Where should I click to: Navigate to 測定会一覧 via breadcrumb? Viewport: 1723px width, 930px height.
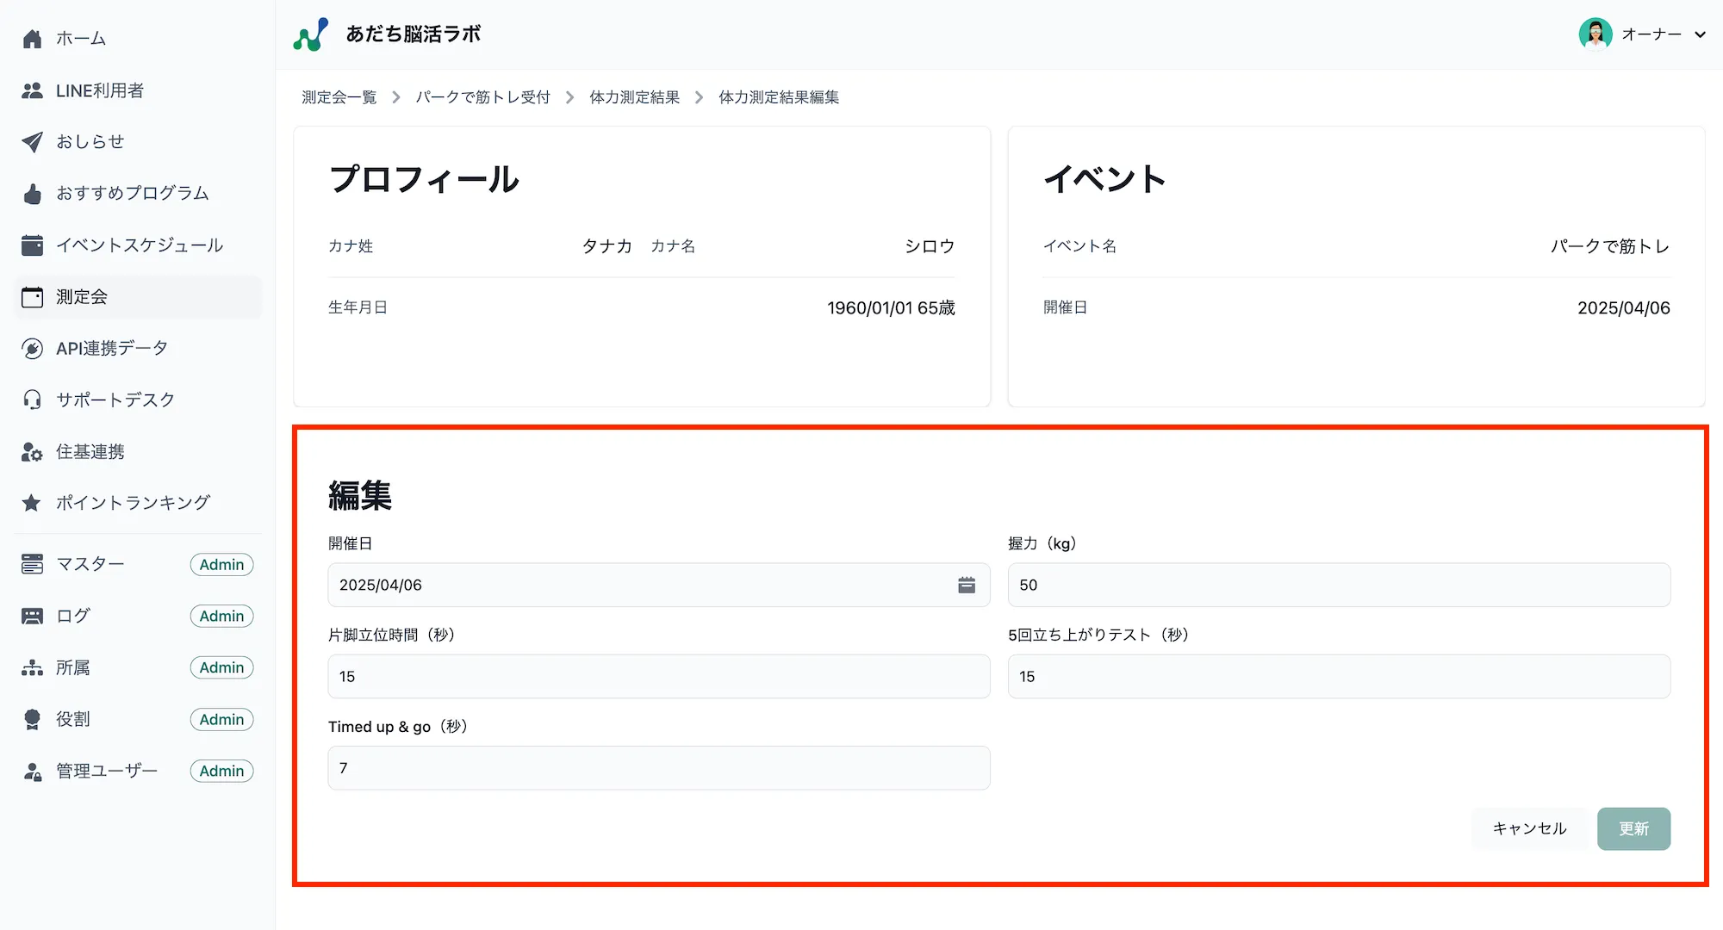click(x=339, y=96)
